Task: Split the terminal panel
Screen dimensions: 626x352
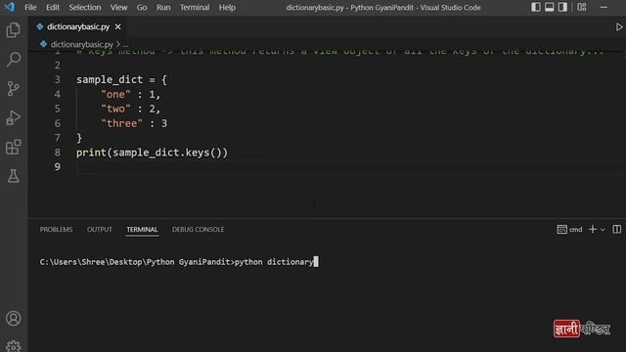Action: 617,229
